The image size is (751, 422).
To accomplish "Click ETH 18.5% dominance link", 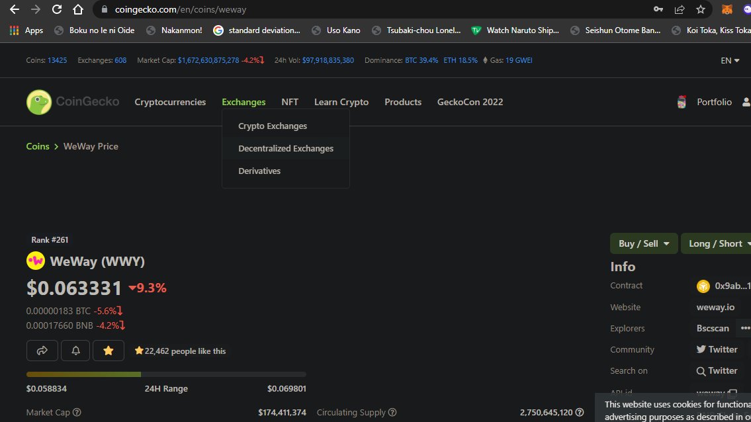I will pos(461,60).
